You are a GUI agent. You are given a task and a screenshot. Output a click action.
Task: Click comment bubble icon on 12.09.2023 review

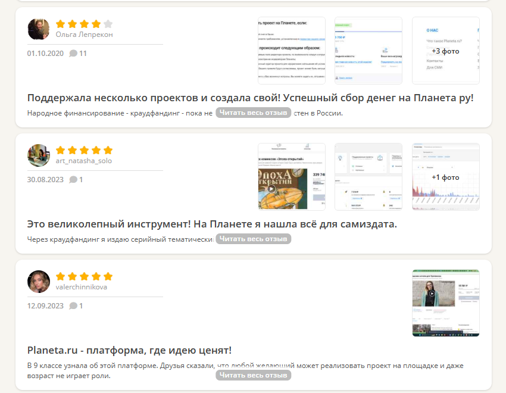point(73,305)
